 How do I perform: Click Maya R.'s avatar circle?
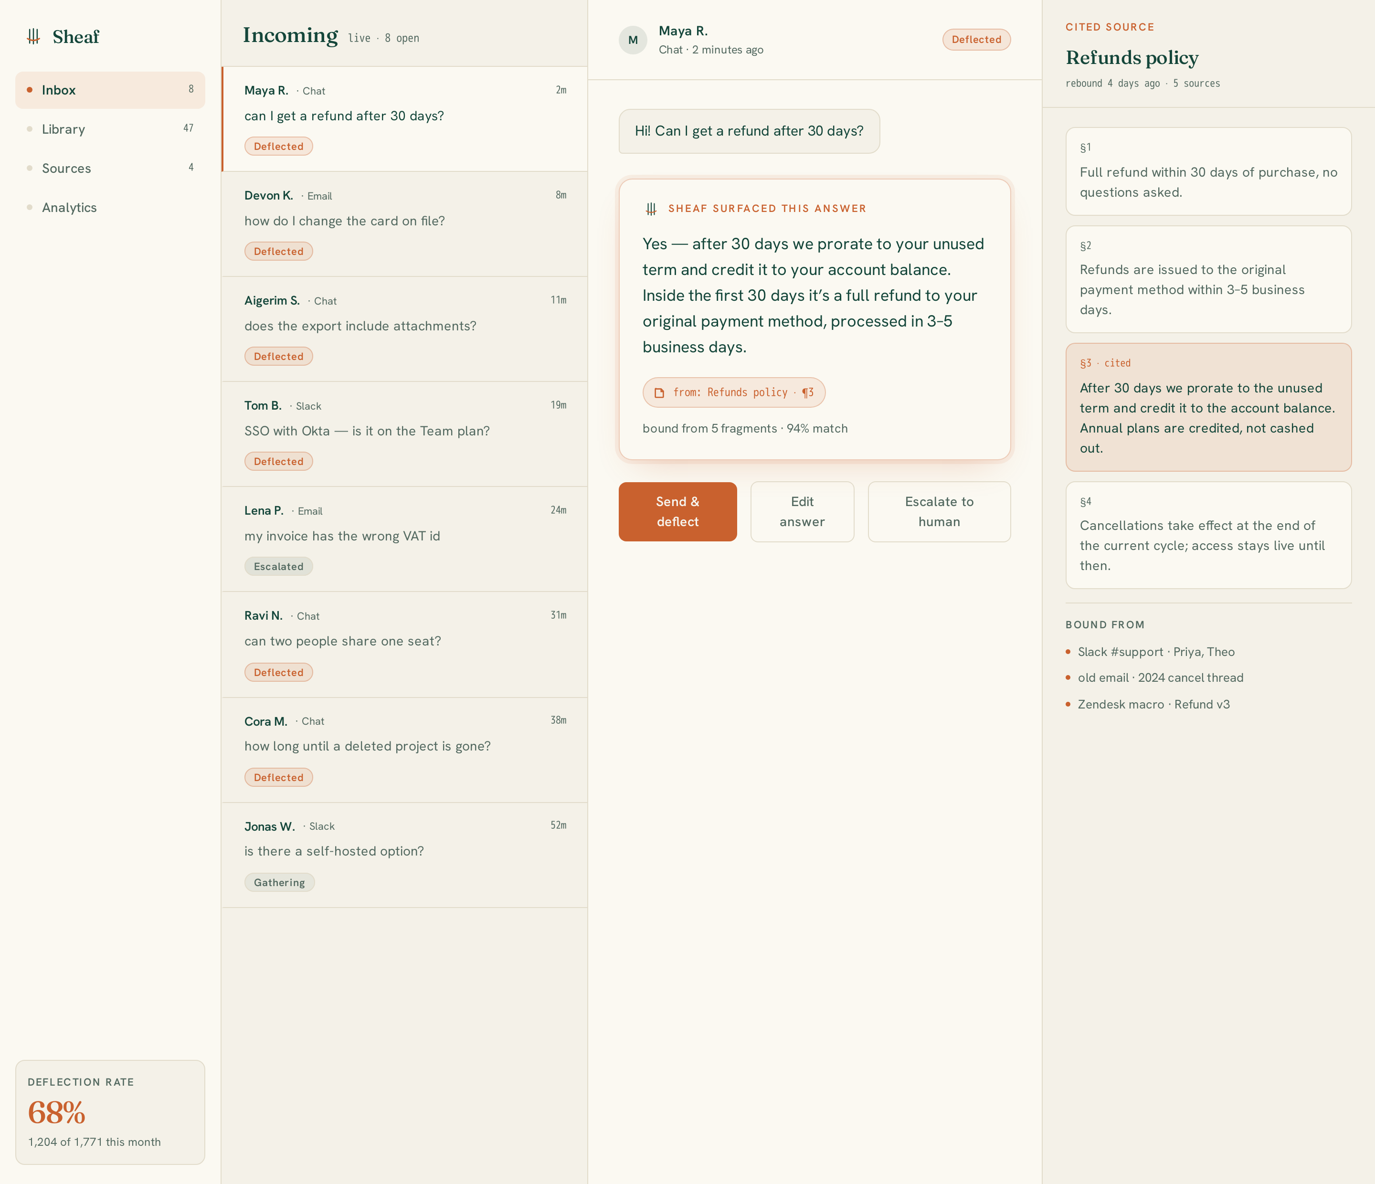pos(633,40)
